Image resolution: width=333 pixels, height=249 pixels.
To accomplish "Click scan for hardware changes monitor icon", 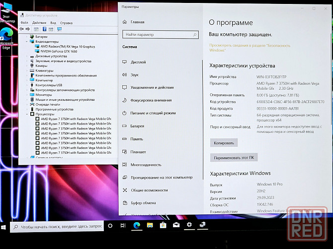I will 59,29.
